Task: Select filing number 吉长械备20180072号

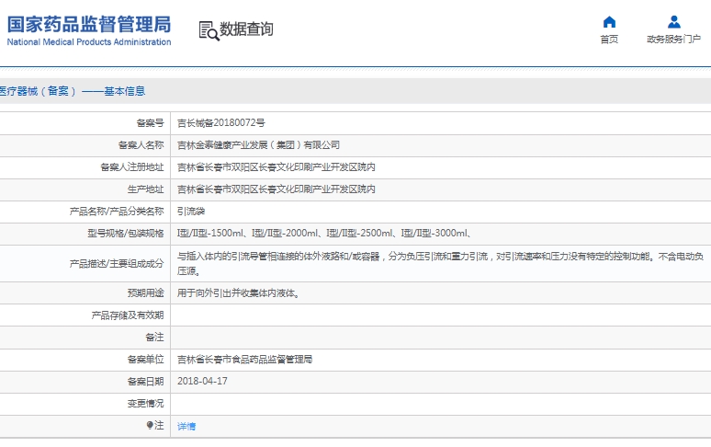Action: tap(220, 123)
